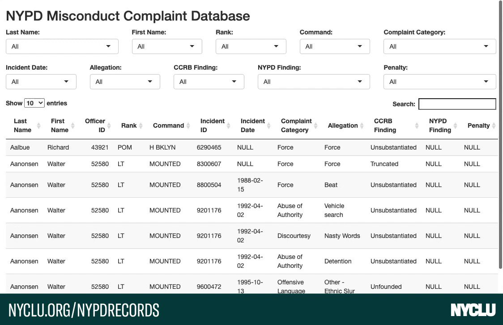
Task: Click incident ID '8300607'
Action: 209,164
